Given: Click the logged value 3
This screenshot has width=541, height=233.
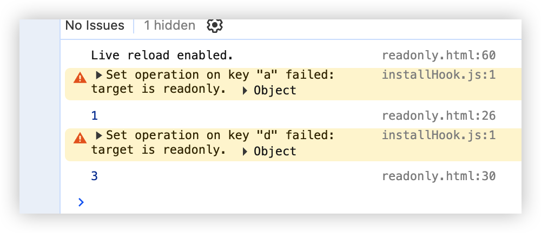Looking at the screenshot, I should (x=95, y=176).
